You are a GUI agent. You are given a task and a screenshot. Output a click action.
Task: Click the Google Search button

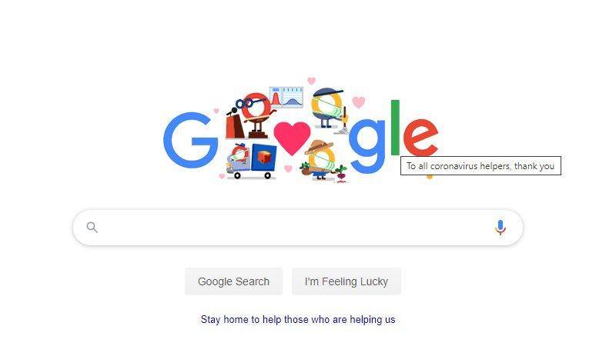pyautogui.click(x=234, y=281)
